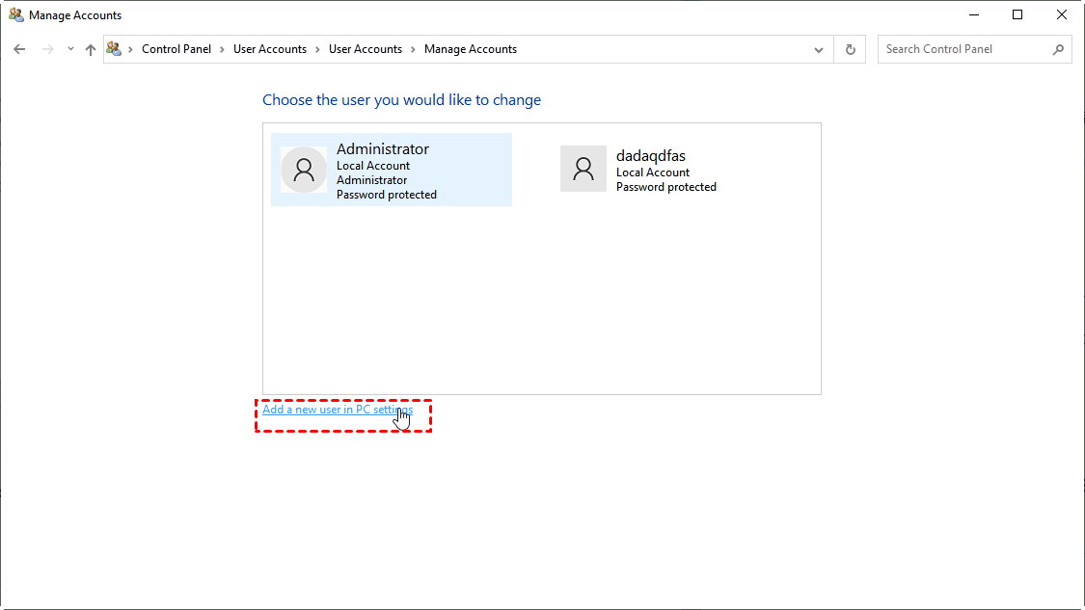This screenshot has width=1085, height=610.
Task: Click the Forward navigation arrow
Action: tap(47, 49)
